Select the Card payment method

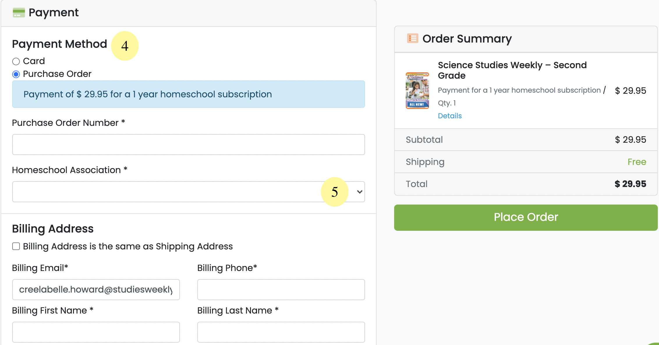pos(16,61)
